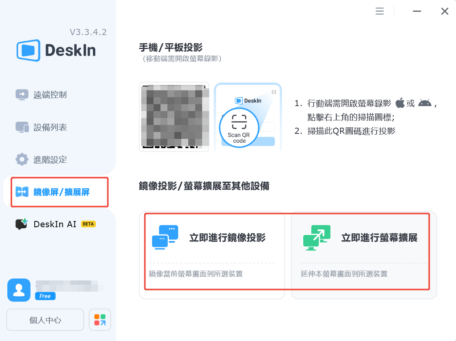Click the Apple logo icon
The height and width of the screenshot is (341, 456).
click(400, 103)
